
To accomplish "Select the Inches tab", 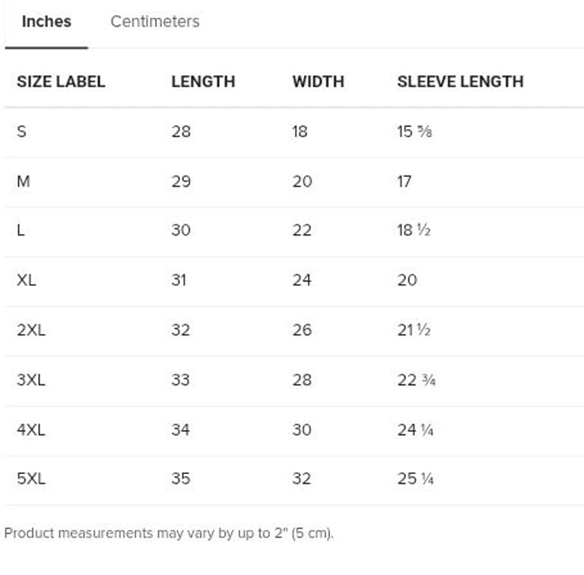I will [x=46, y=21].
